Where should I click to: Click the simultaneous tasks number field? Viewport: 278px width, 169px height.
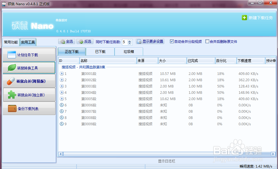point(125,42)
